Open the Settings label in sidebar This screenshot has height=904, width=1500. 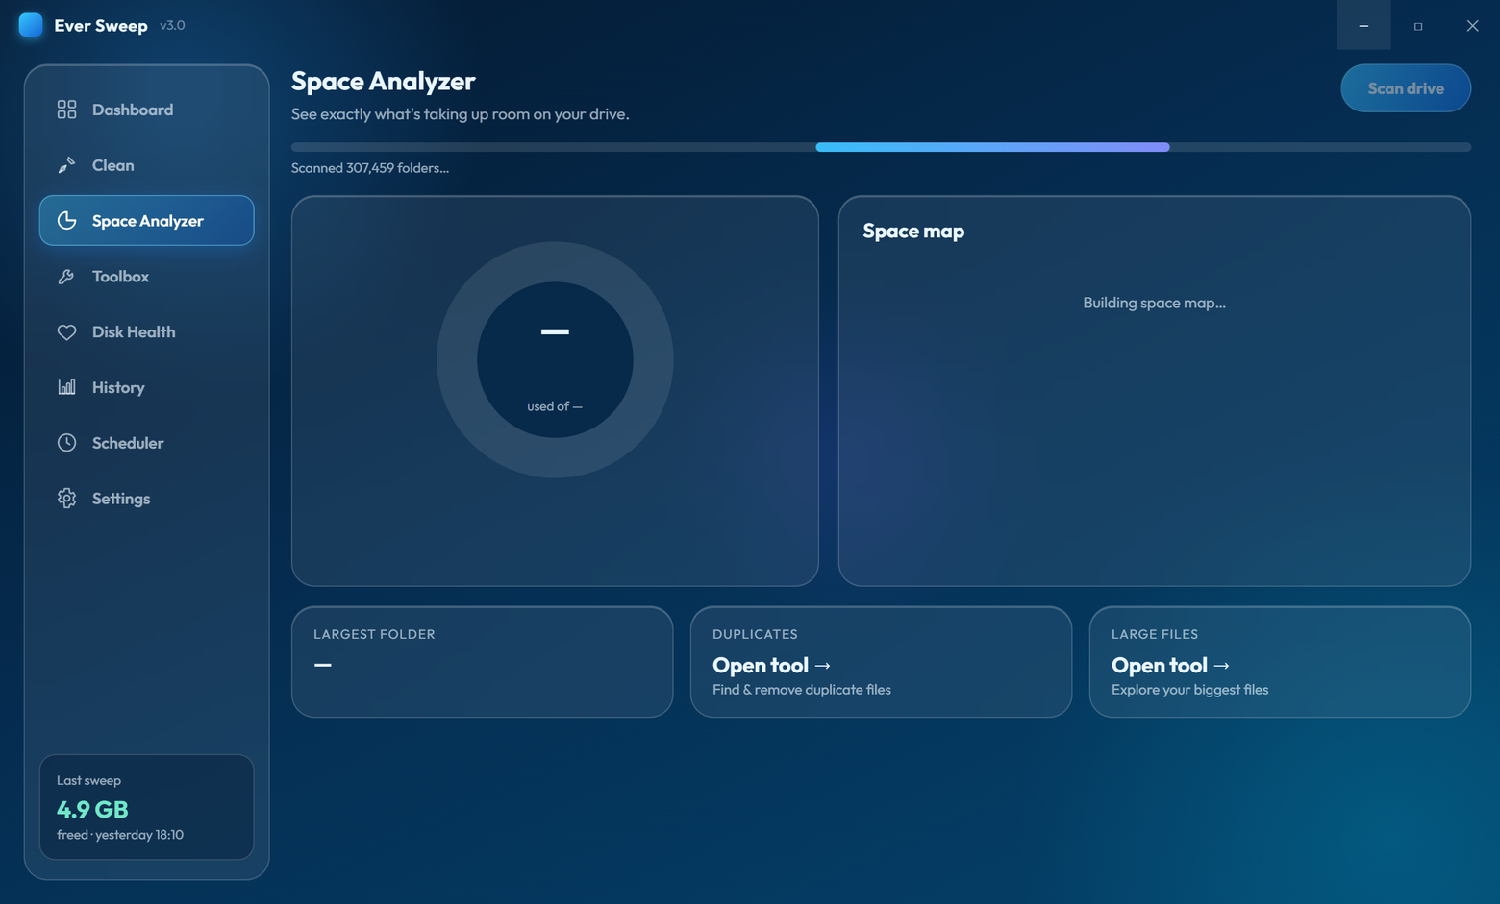(x=121, y=499)
